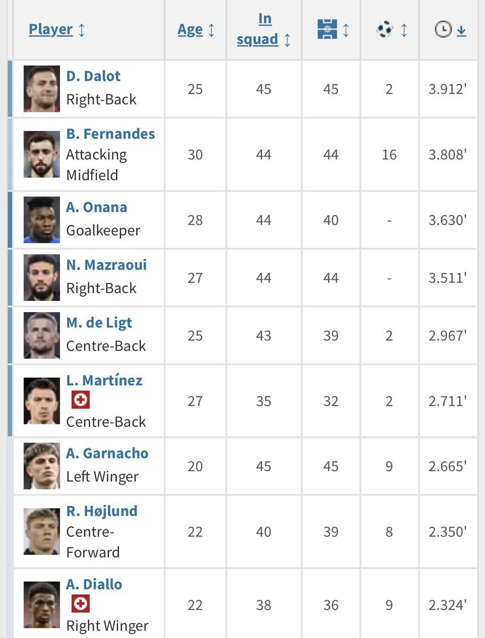Click M. de Ligt player photo

click(x=42, y=335)
